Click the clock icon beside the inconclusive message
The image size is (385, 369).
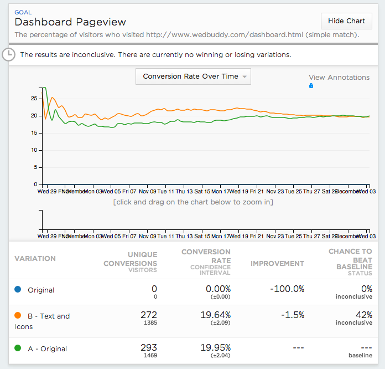[9, 54]
